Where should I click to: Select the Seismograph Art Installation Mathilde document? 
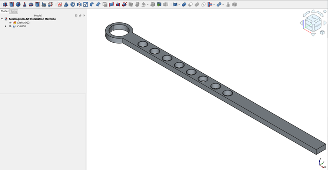click(32, 19)
